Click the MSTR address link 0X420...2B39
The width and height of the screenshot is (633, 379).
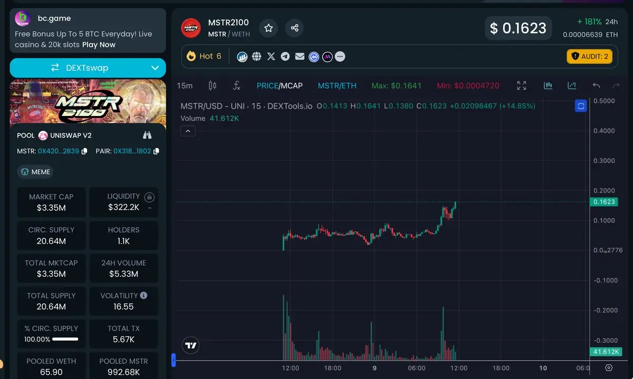click(59, 151)
